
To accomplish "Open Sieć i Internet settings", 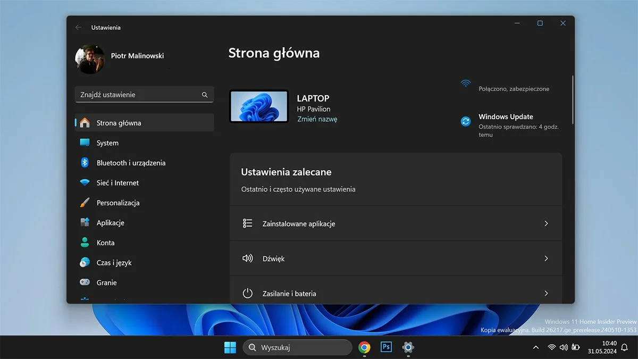I will (117, 182).
